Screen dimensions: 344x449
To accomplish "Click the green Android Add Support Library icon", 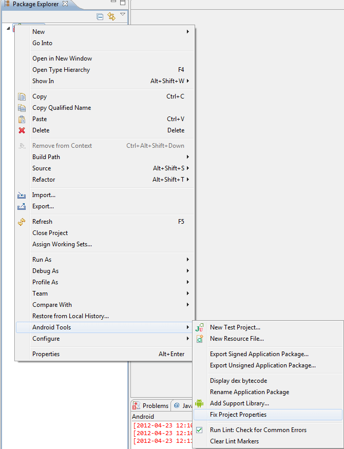I will 199,403.
